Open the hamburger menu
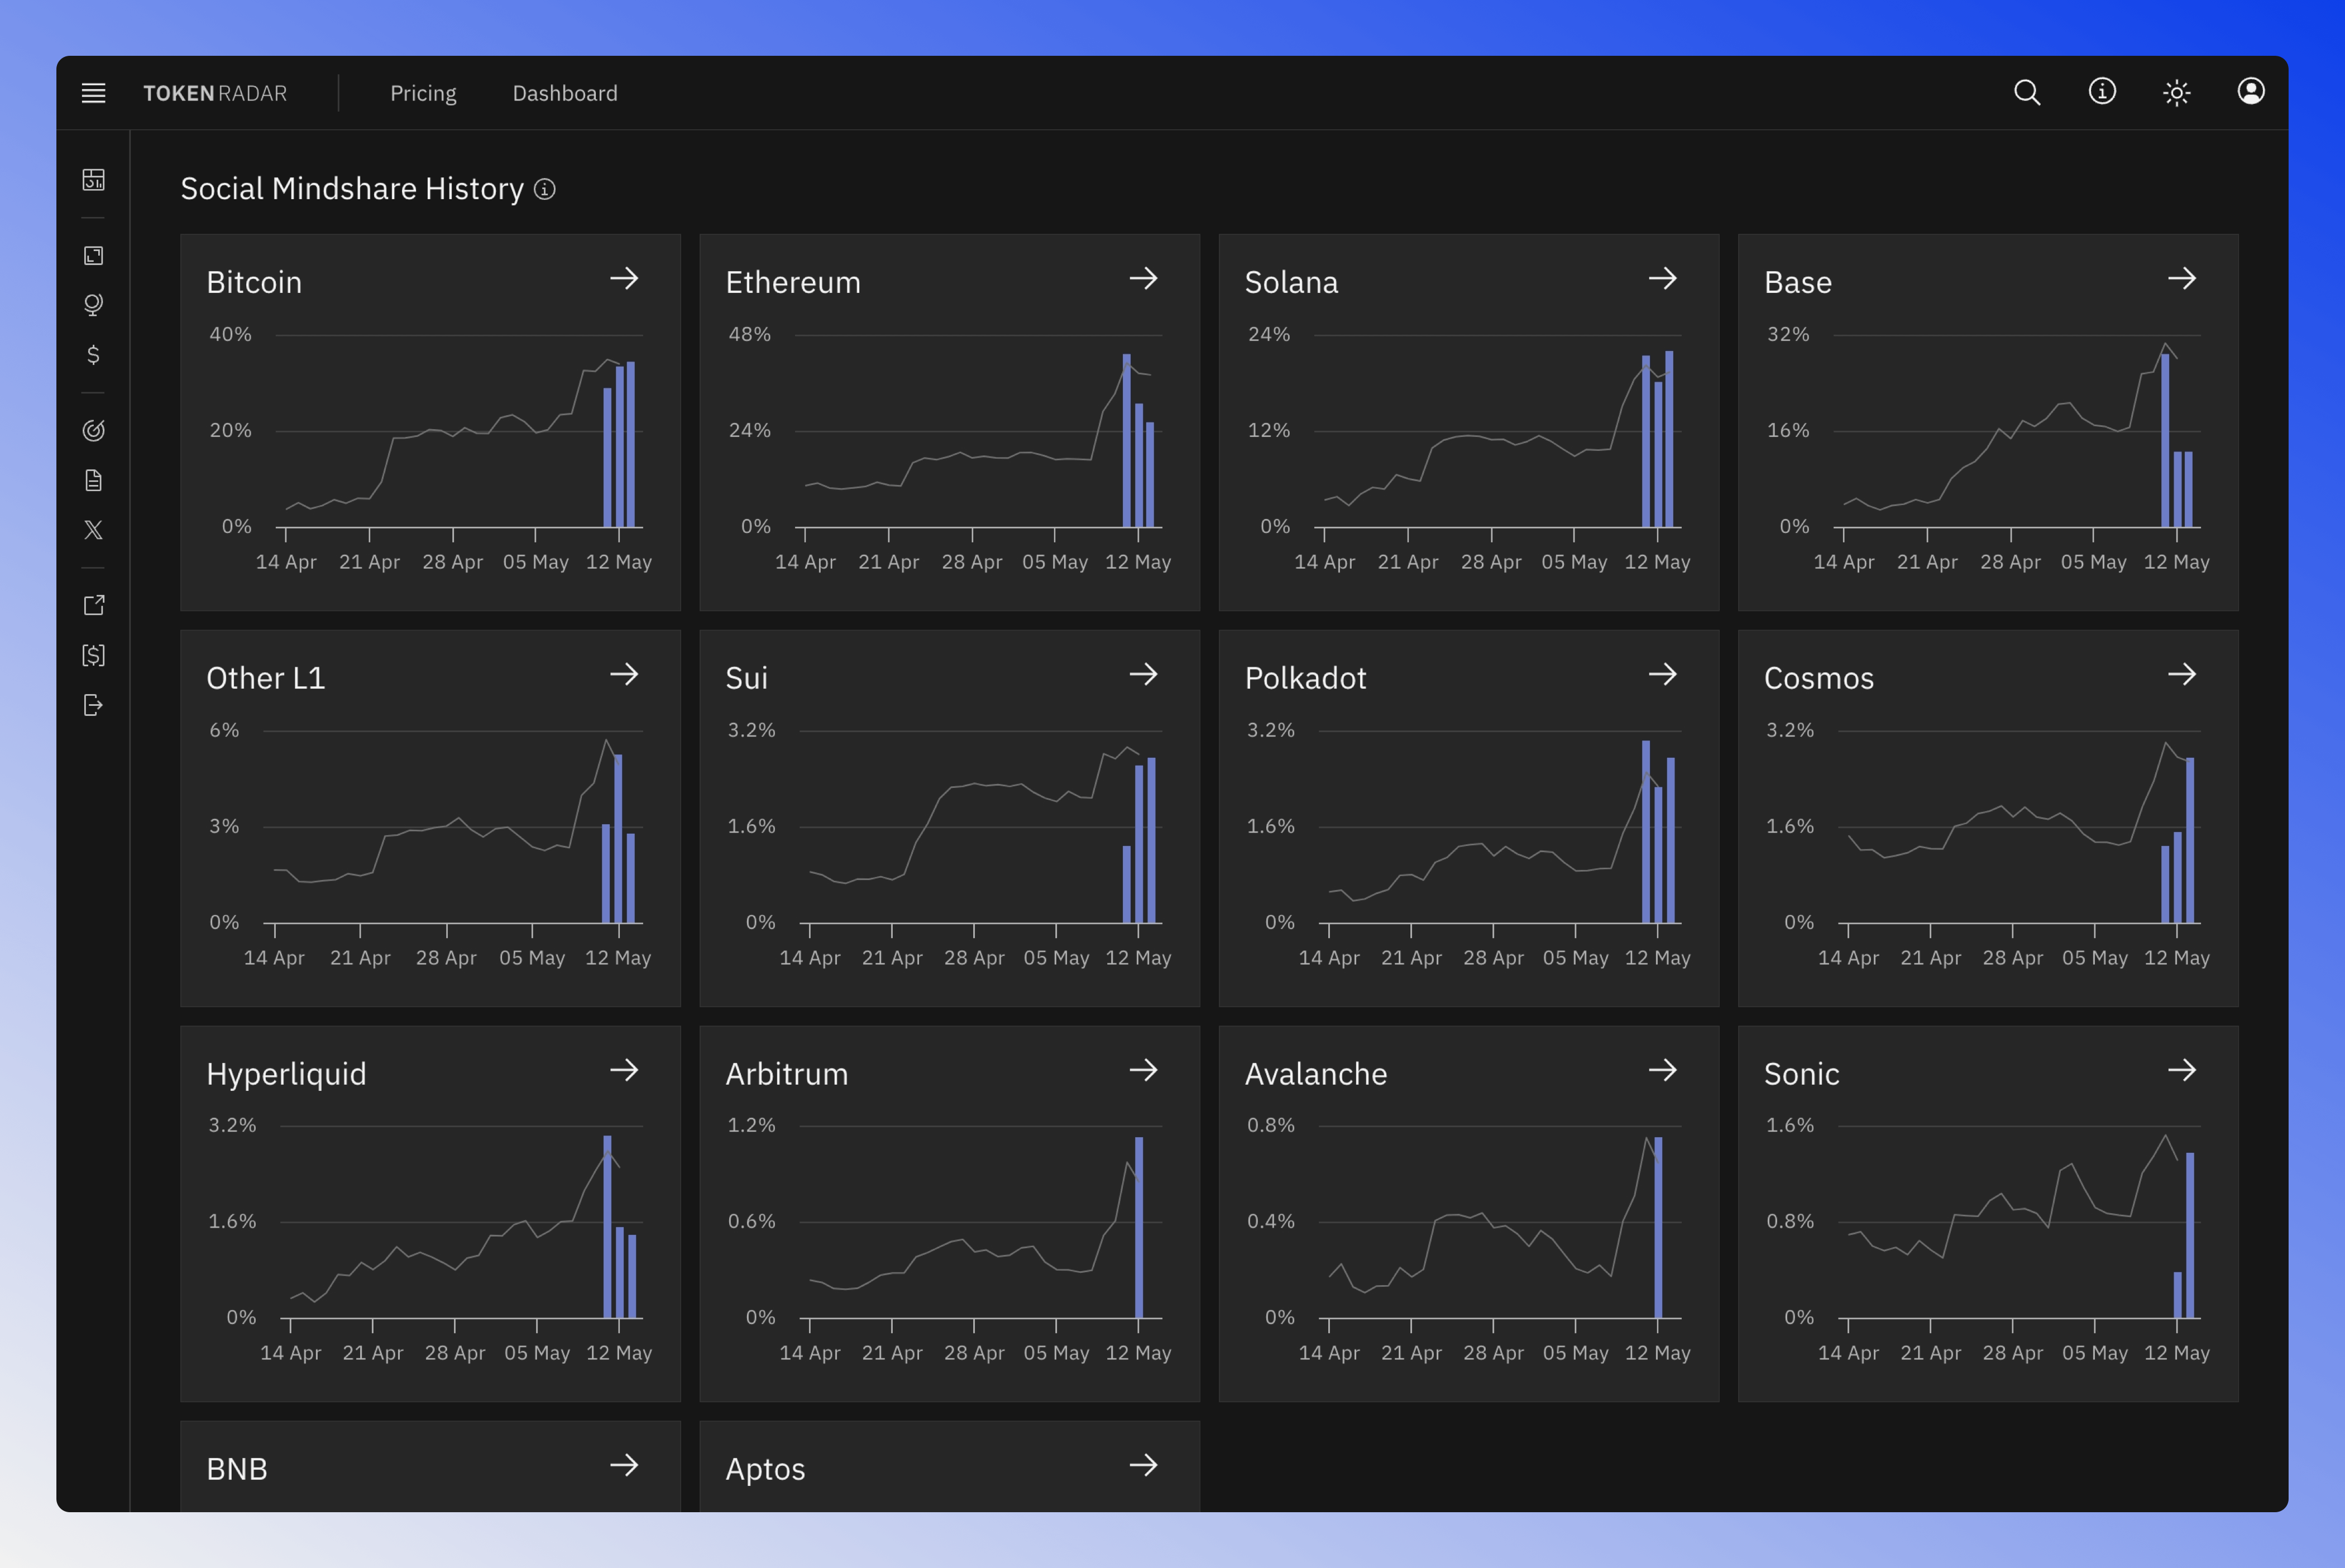 tap(93, 93)
